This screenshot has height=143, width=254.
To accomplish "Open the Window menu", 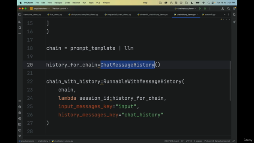I will (106, 3).
